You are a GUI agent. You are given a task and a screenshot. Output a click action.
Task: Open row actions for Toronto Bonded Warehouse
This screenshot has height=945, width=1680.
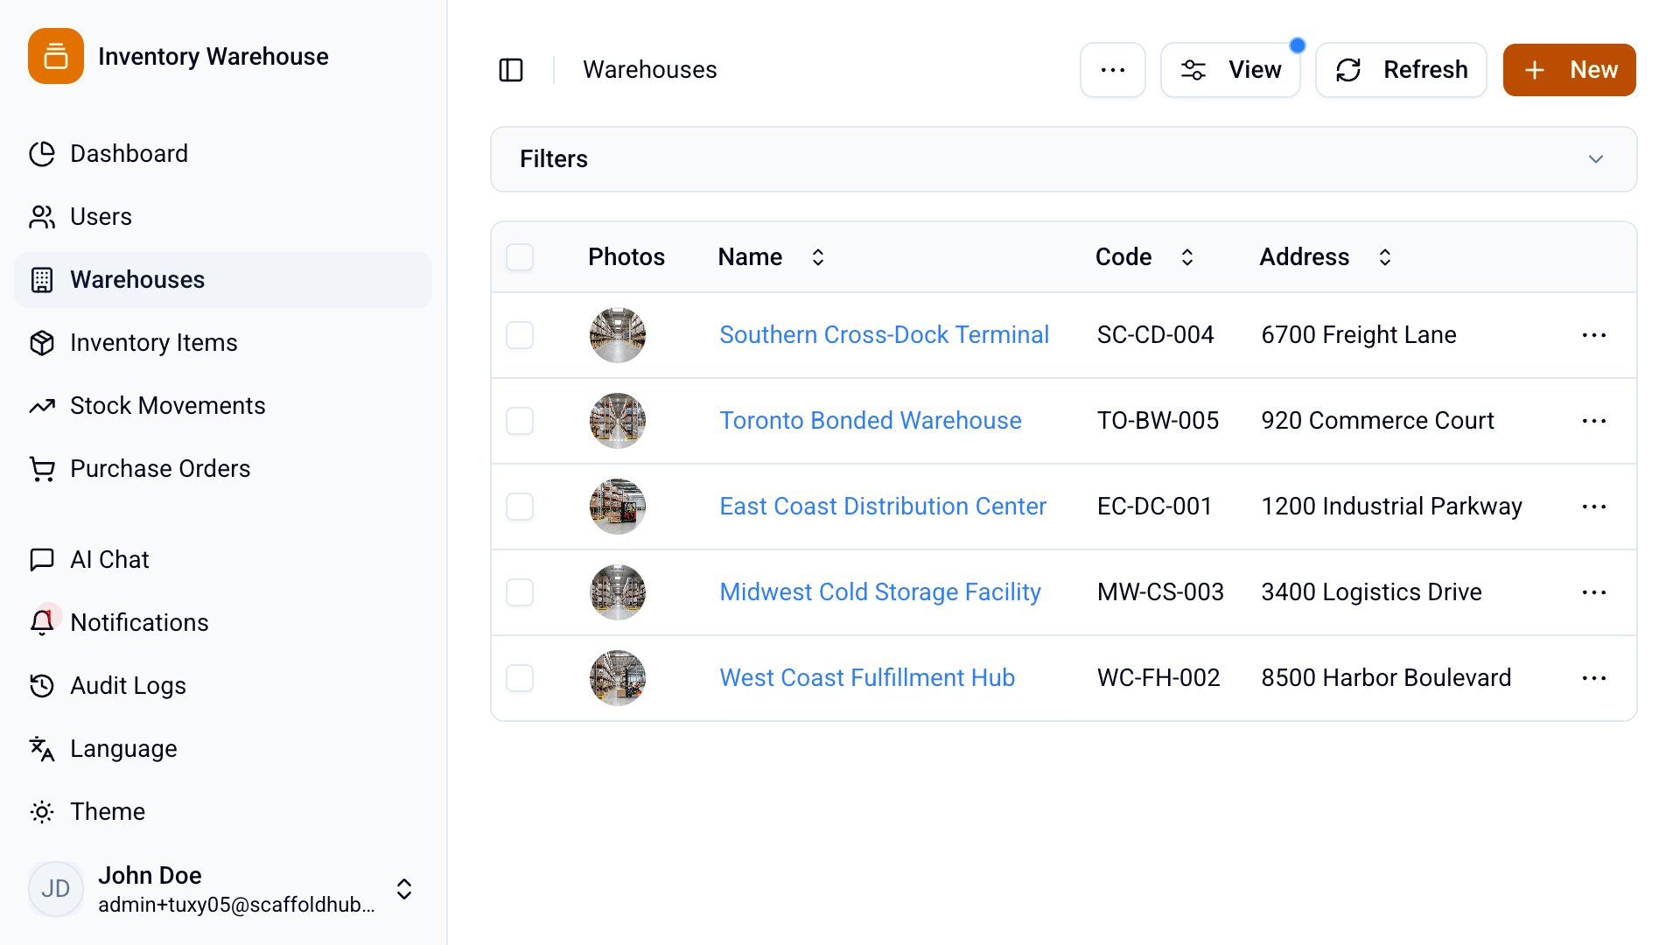pyautogui.click(x=1593, y=421)
